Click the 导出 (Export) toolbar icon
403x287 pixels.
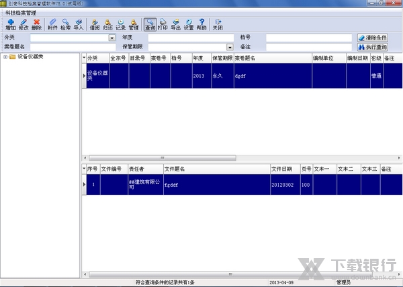pyautogui.click(x=176, y=26)
